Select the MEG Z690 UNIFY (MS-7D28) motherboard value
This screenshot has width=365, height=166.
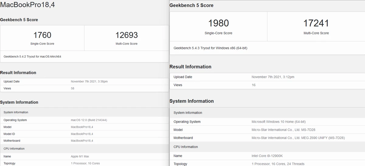pos(298,138)
